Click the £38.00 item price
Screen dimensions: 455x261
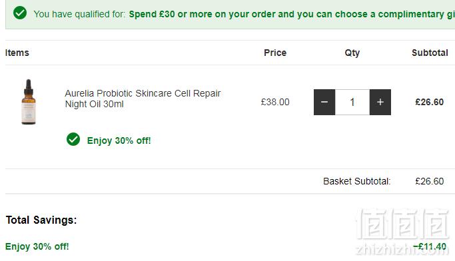pos(275,102)
